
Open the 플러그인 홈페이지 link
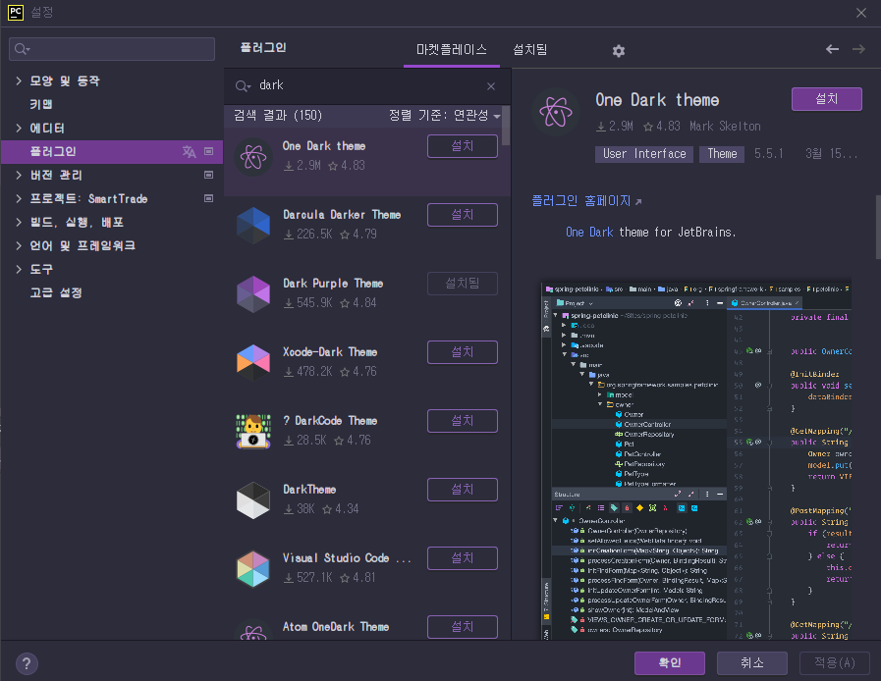click(x=581, y=201)
